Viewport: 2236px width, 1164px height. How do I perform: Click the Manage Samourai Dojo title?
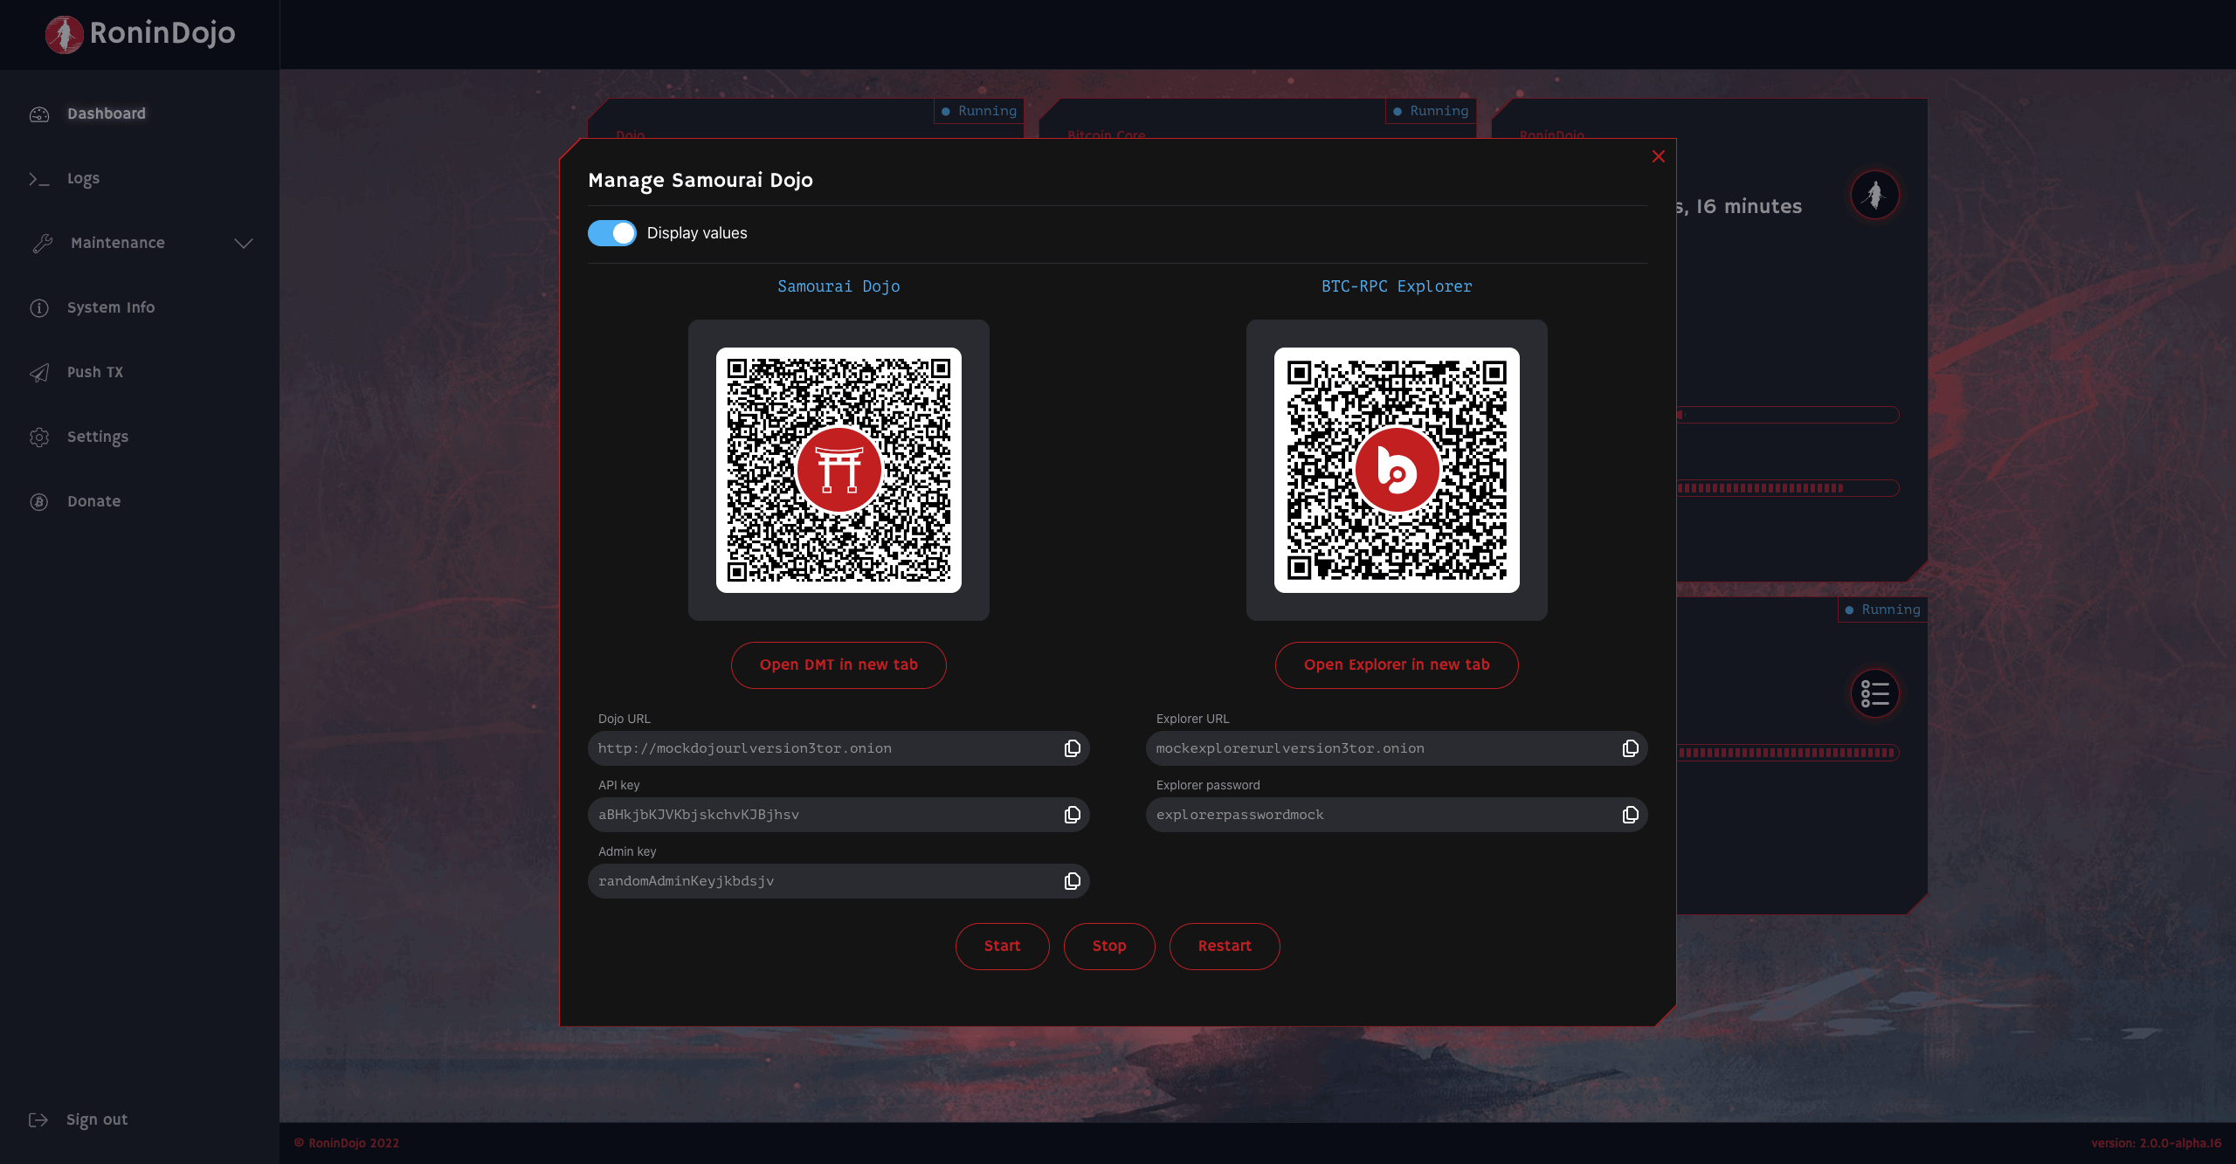tap(700, 180)
